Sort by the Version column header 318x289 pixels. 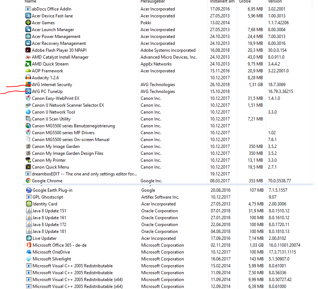[275, 1]
